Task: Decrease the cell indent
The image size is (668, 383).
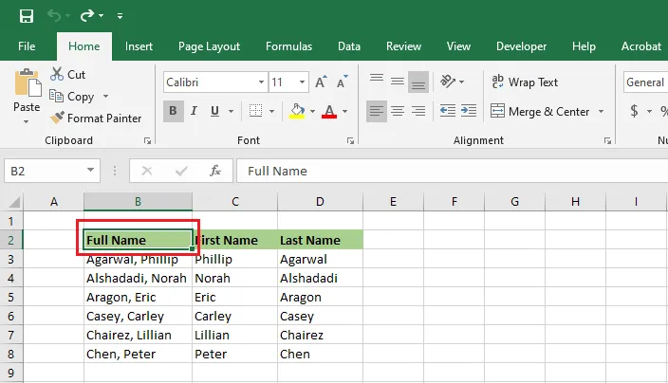Action: [448, 111]
